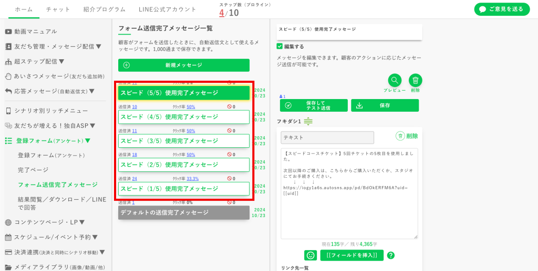538x271 pixels.
Task: Click the blue user count icon
Action: tap(282, 97)
